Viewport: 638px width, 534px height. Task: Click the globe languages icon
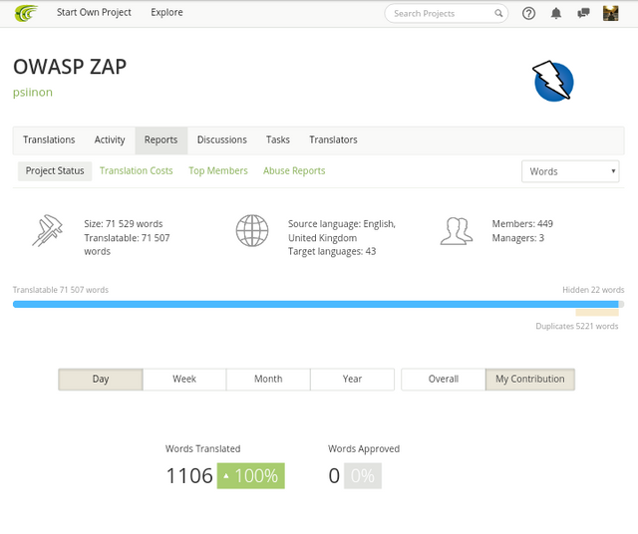pos(252,230)
